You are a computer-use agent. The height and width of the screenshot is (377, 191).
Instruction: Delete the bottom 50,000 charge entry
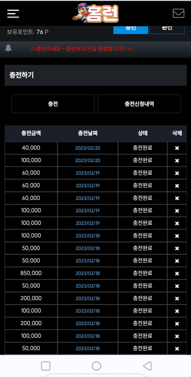[177, 349]
